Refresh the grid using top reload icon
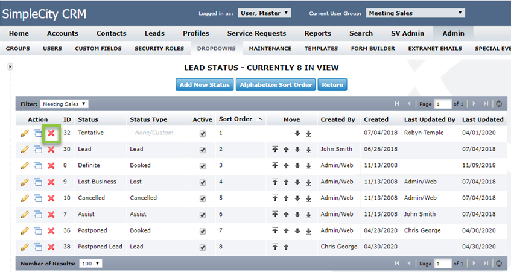This screenshot has width=511, height=272. point(499,104)
